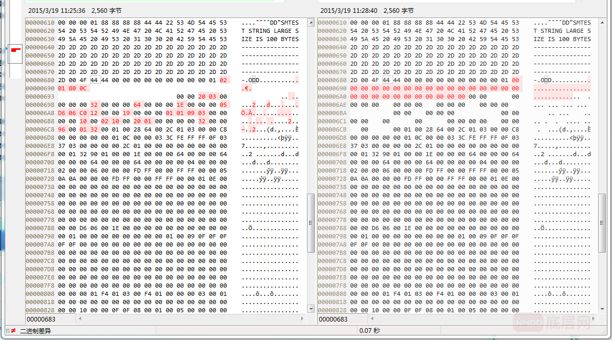Click the not-equal icon in status bar

(13, 331)
